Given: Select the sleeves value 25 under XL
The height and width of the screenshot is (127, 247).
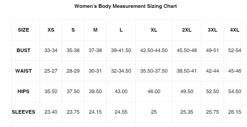Looking at the screenshot, I should pos(154,112).
